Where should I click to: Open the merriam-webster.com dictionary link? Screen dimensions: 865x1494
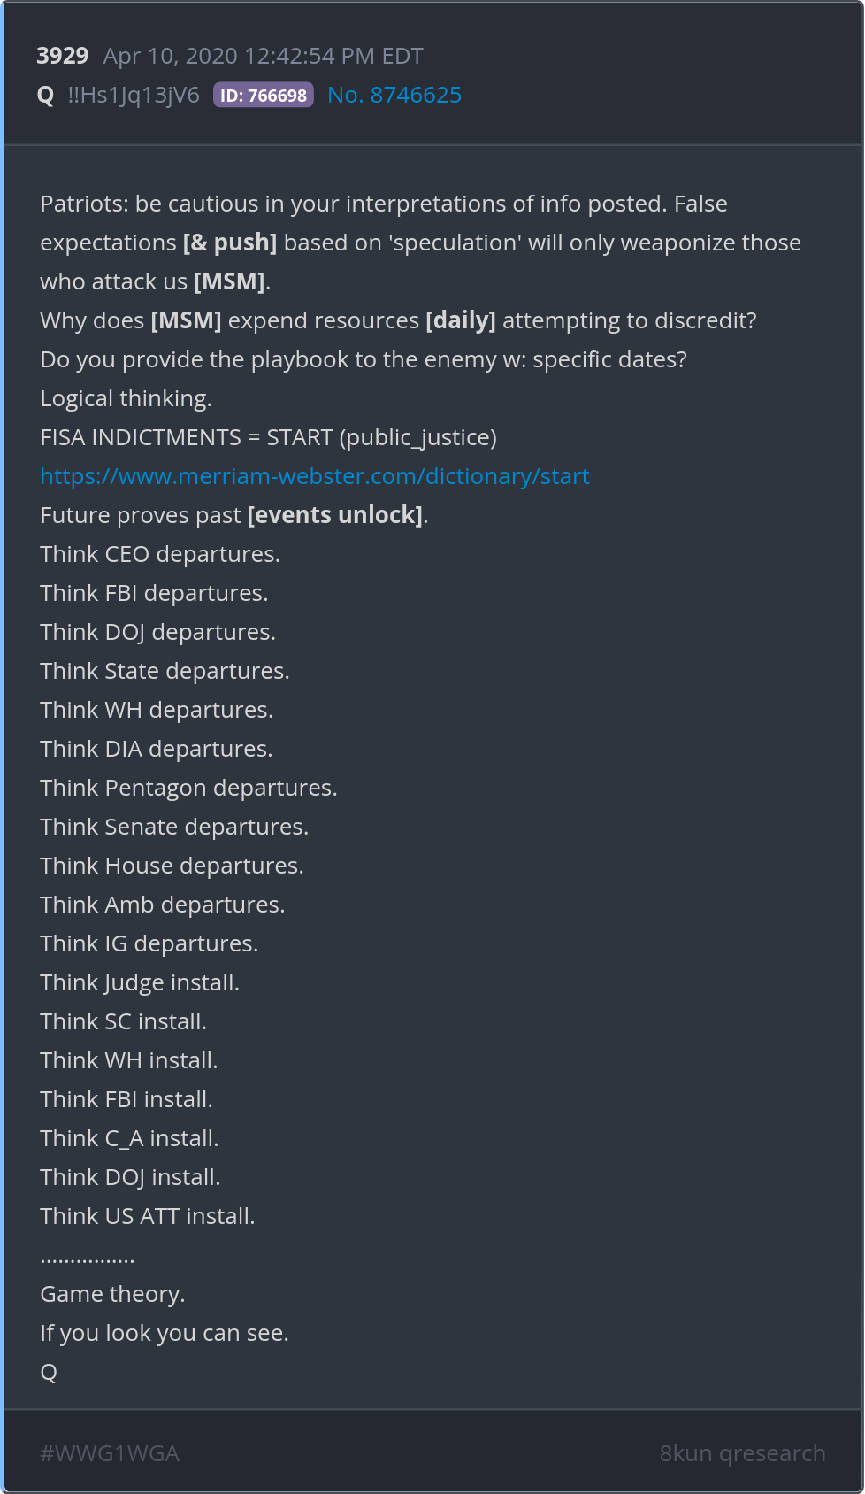coord(315,476)
